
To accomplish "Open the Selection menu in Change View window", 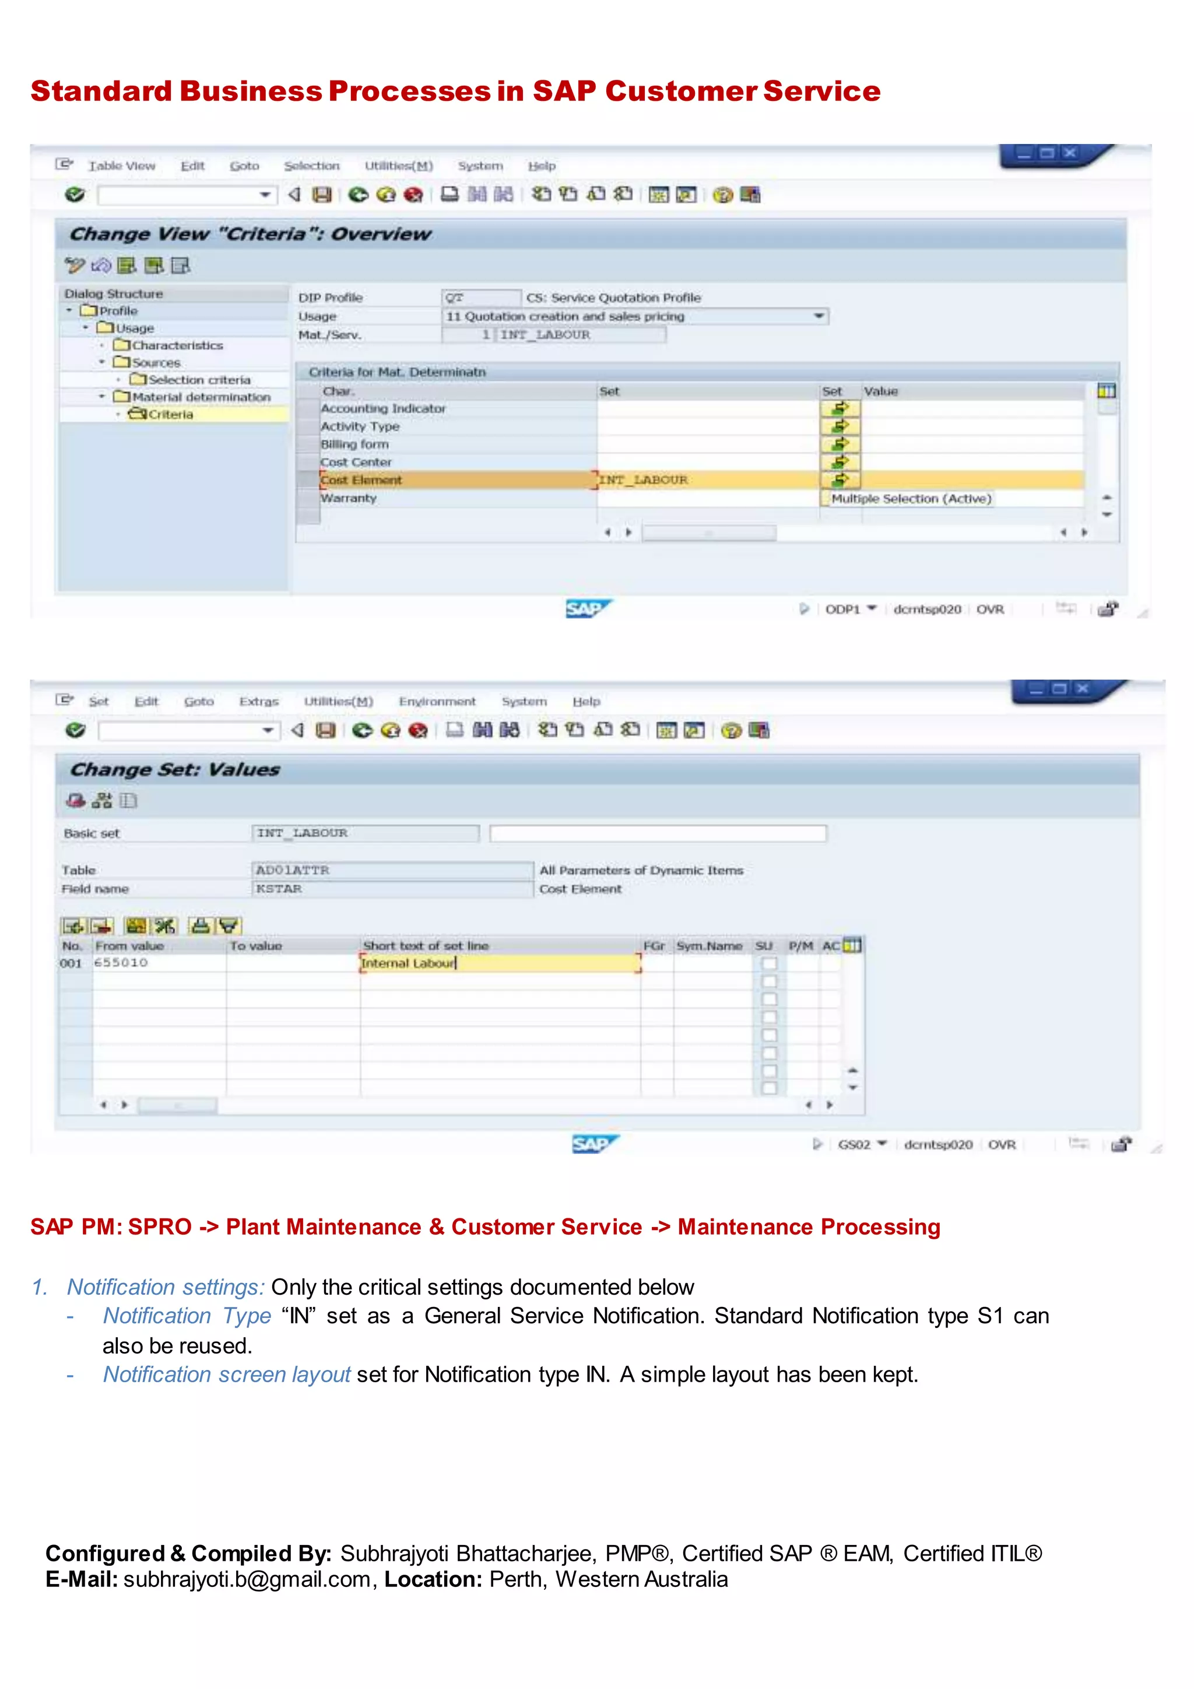I will tap(312, 166).
